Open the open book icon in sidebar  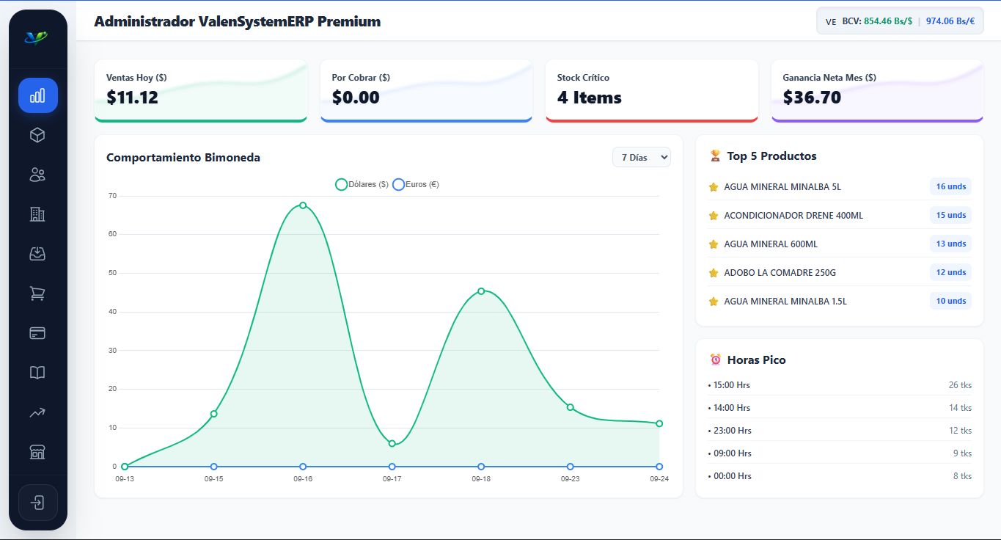pyautogui.click(x=37, y=373)
